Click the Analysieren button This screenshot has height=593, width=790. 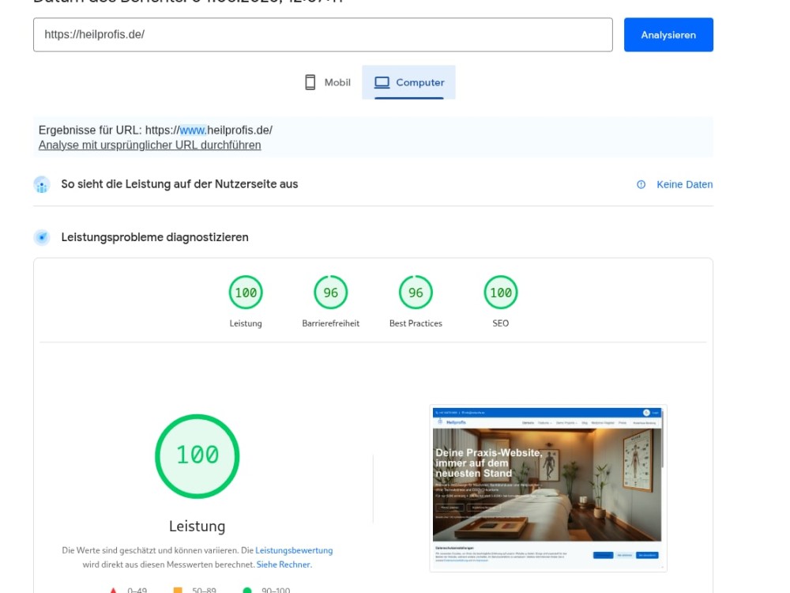[668, 35]
